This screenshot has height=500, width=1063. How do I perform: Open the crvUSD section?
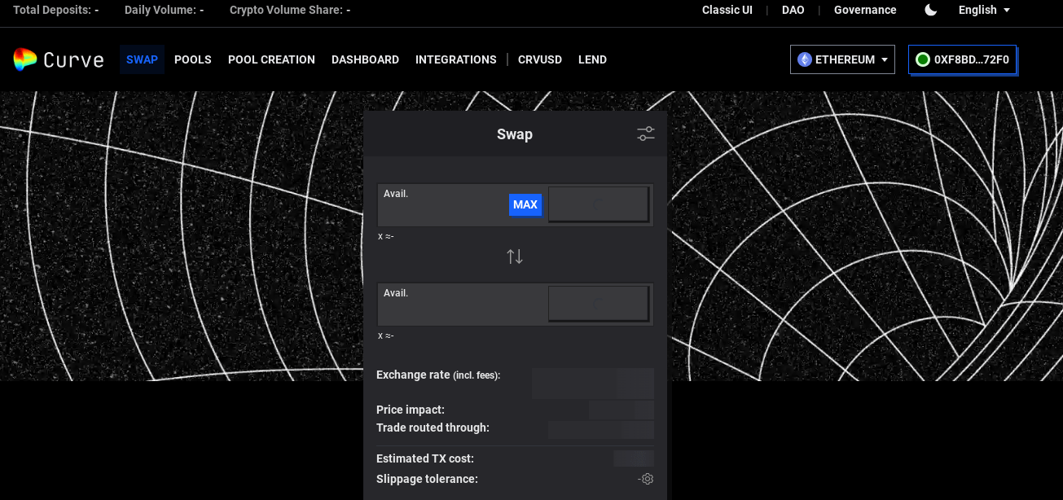540,59
